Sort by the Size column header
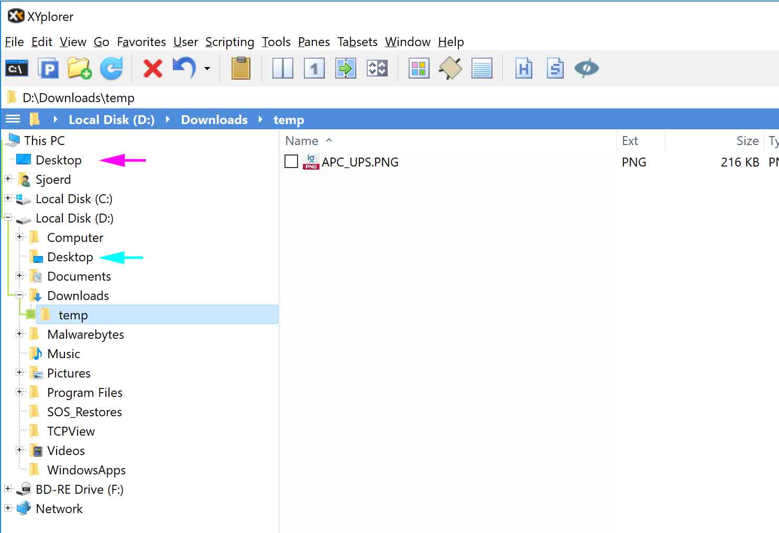779x533 pixels. click(747, 141)
